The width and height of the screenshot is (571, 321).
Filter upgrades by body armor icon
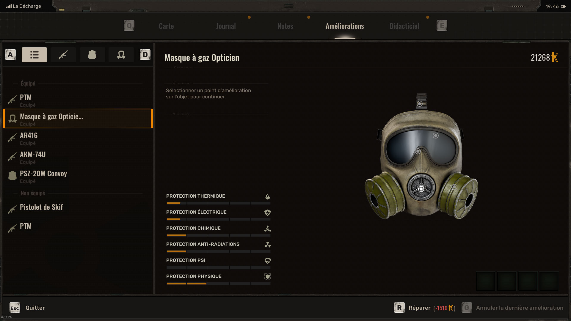click(x=92, y=55)
